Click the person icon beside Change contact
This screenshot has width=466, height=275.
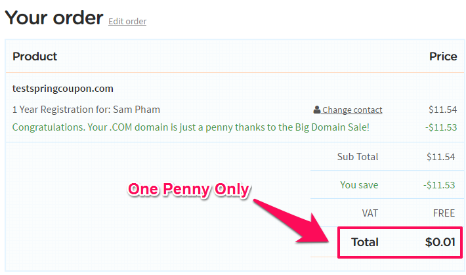pos(317,110)
